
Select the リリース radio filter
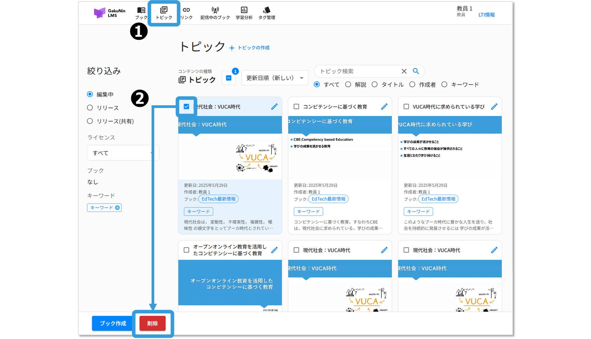pos(90,108)
